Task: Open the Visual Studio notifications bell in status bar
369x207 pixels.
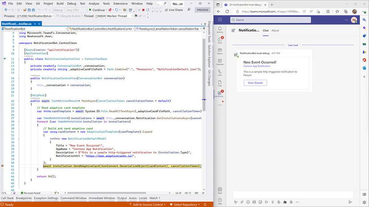Action: [205, 204]
